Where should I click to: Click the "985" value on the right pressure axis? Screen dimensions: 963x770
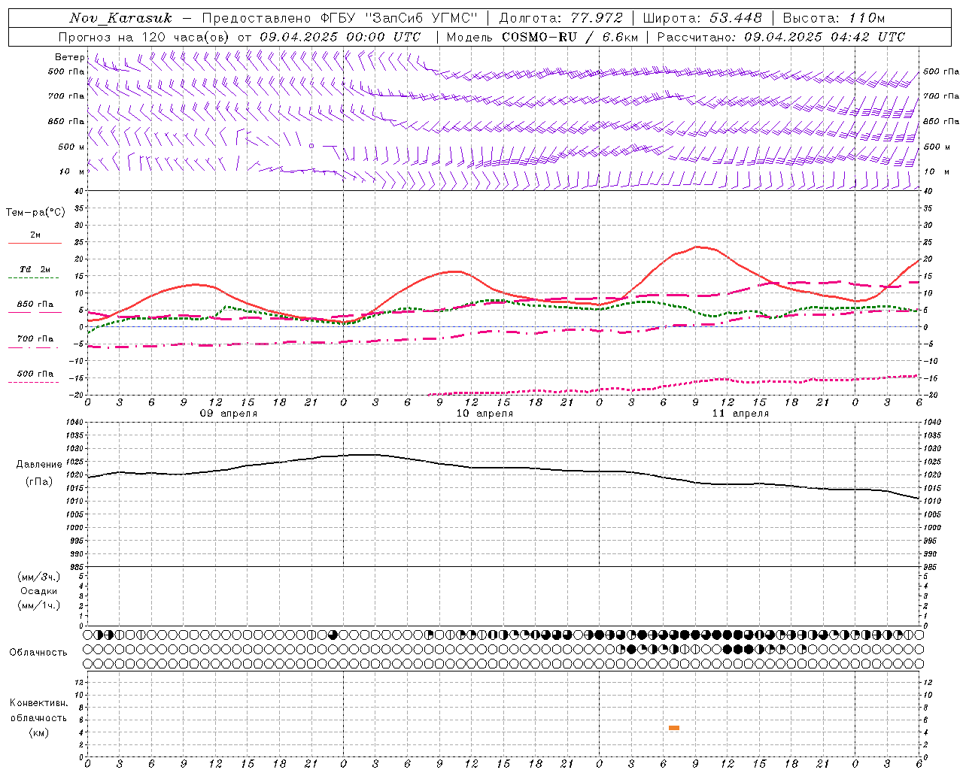coord(931,567)
